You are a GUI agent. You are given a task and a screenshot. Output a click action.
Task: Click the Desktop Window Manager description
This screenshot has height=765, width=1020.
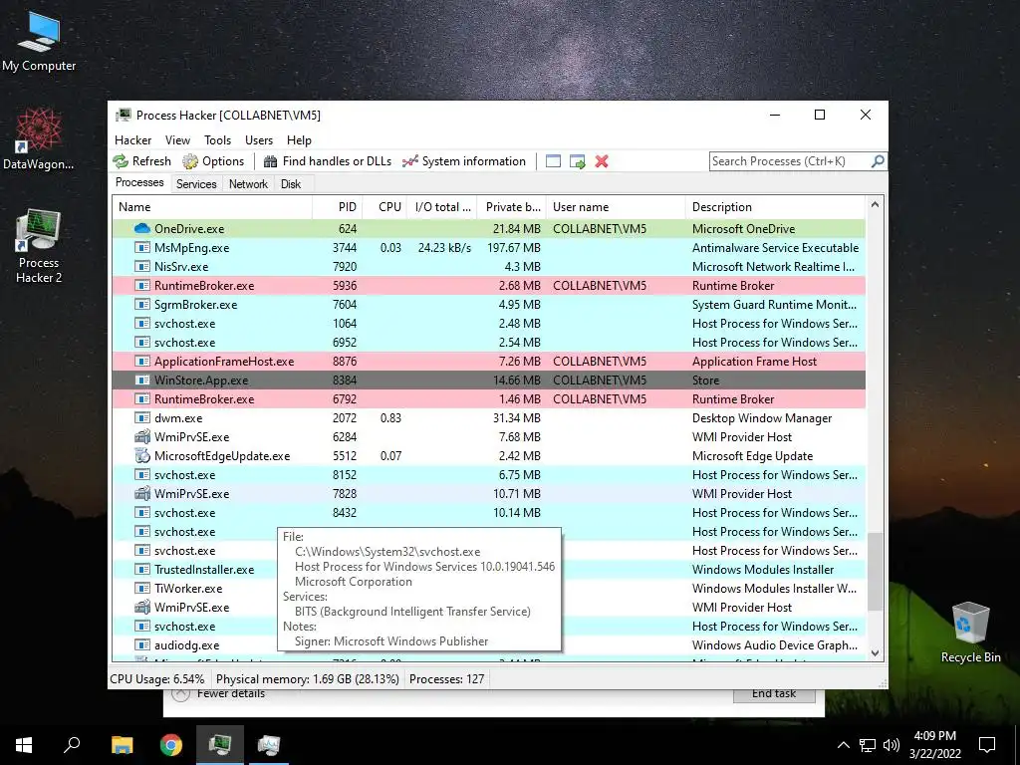tap(762, 418)
